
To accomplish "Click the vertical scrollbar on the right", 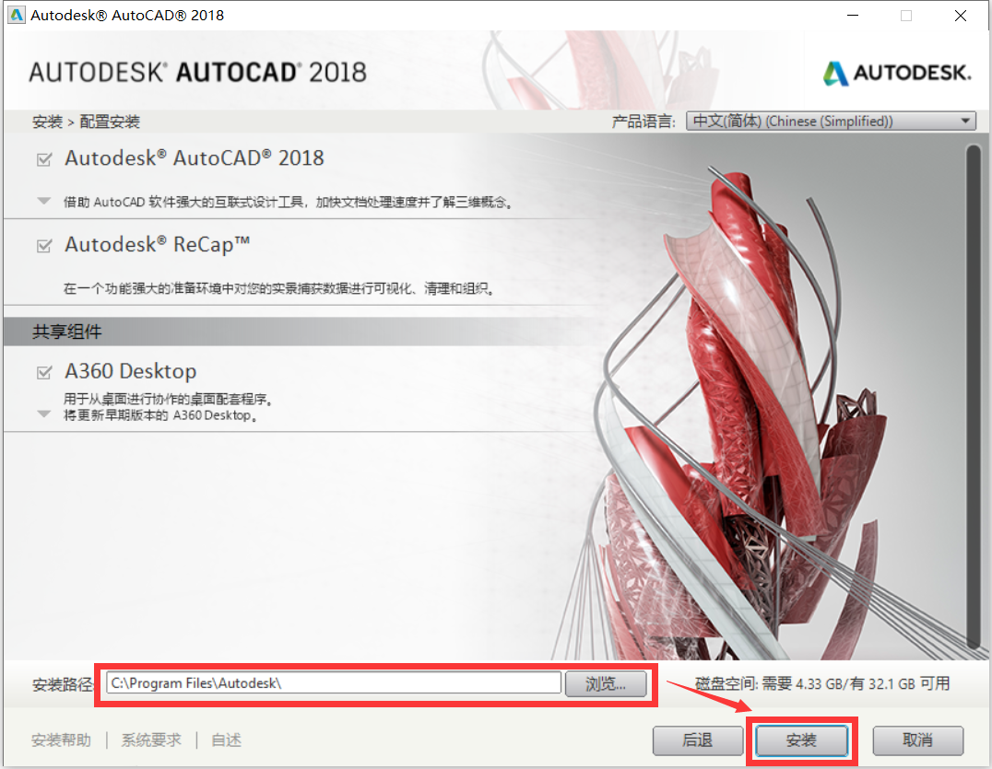I will click(x=973, y=396).
